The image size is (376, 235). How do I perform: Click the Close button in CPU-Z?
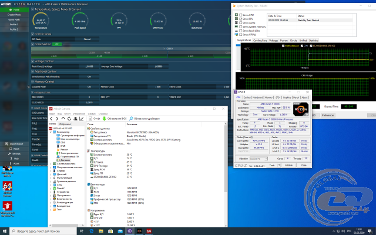[x=304, y=165]
